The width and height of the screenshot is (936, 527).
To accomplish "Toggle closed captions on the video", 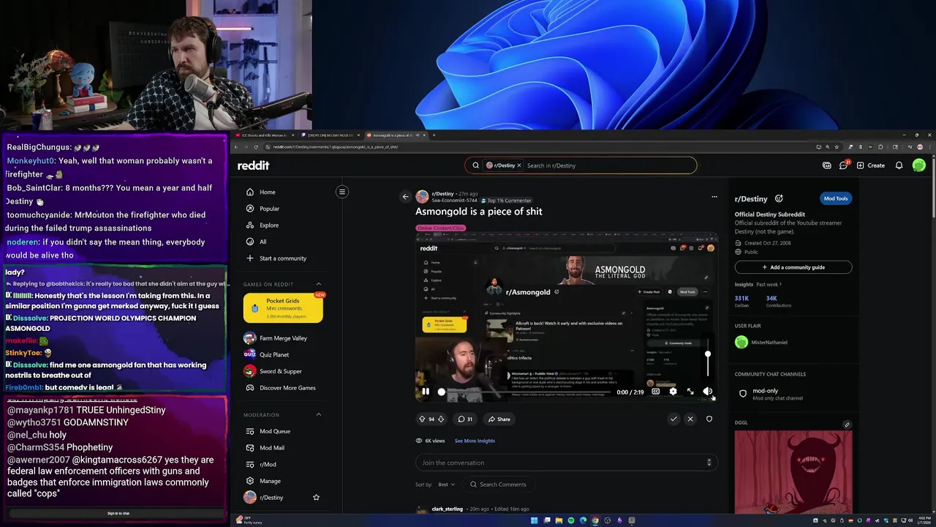I will pos(655,392).
